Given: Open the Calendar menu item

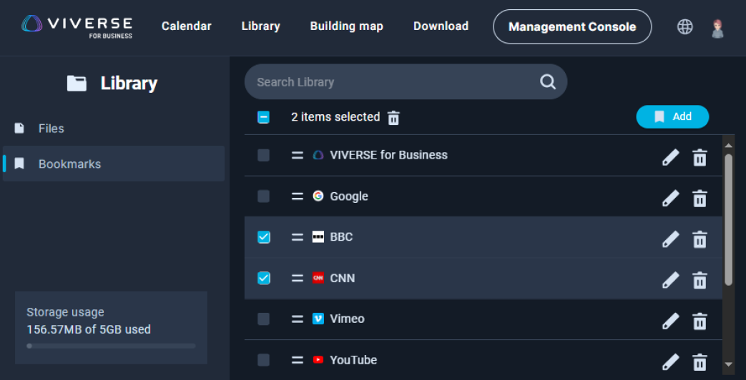Looking at the screenshot, I should tap(187, 26).
